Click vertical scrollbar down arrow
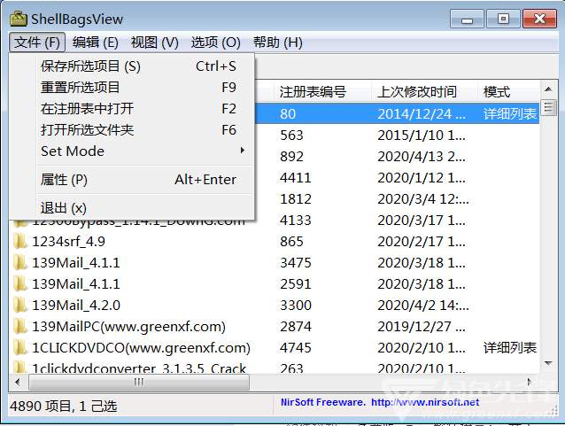This screenshot has height=426, width=565. click(x=548, y=363)
